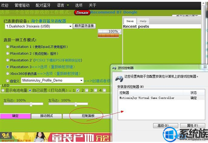The image size is (208, 143).
Task: Open Recommend BT Dongle link
Action: (114, 12)
